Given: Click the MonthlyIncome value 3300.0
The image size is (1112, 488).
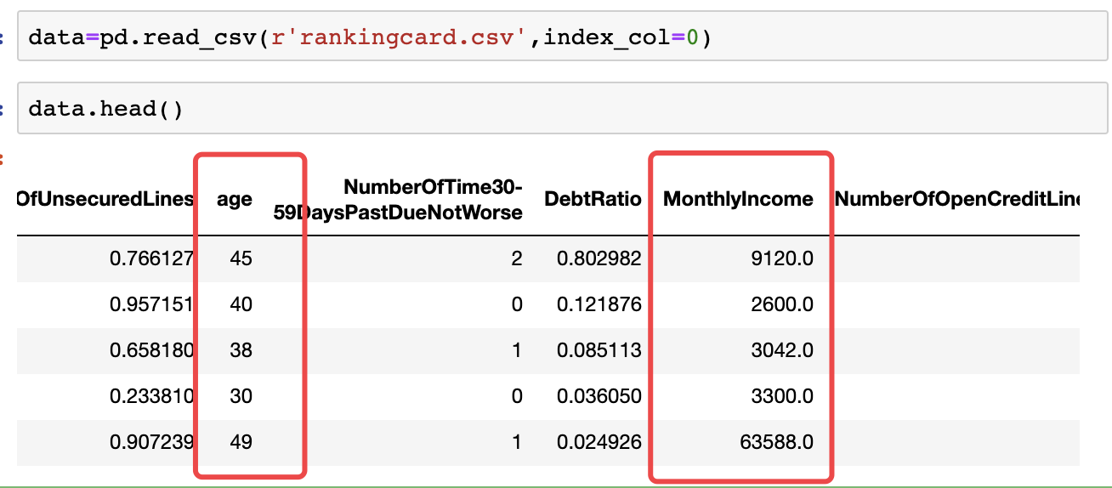Looking at the screenshot, I should (783, 395).
